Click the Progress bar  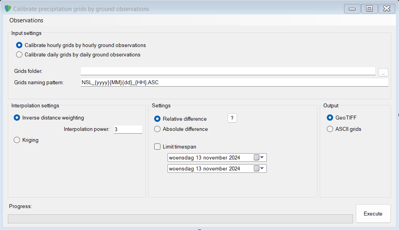pyautogui.click(x=180, y=219)
